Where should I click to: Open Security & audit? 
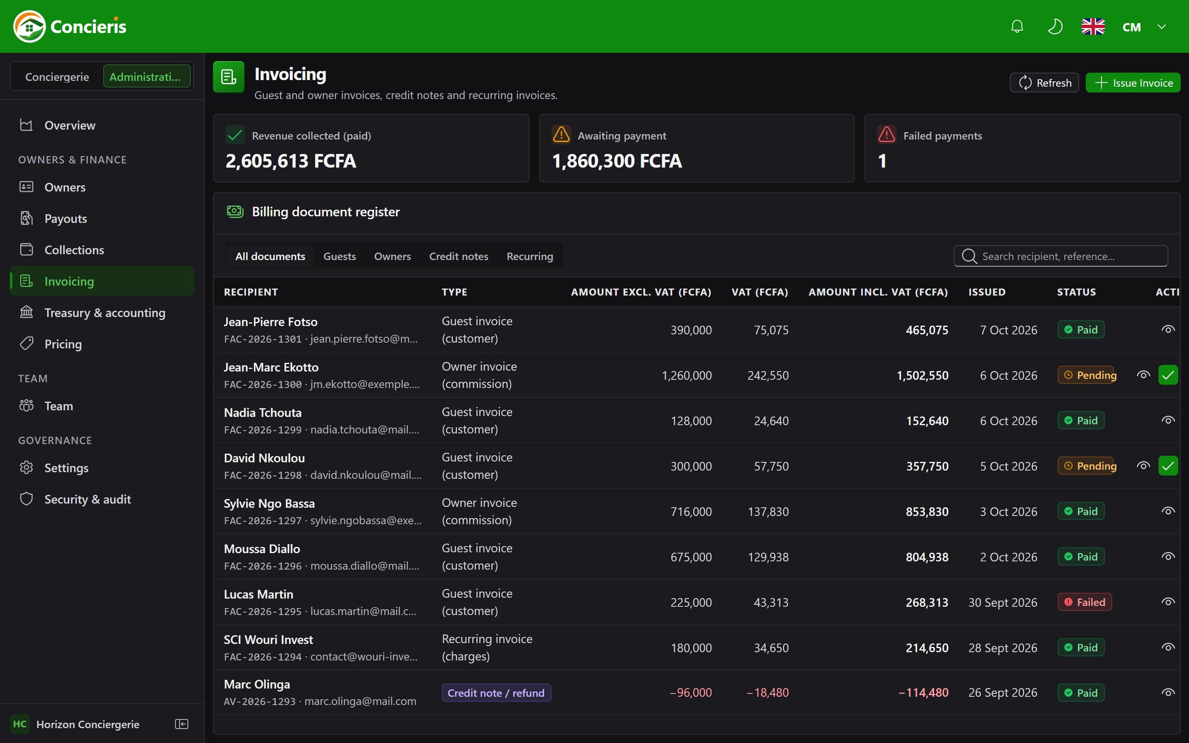click(x=102, y=499)
